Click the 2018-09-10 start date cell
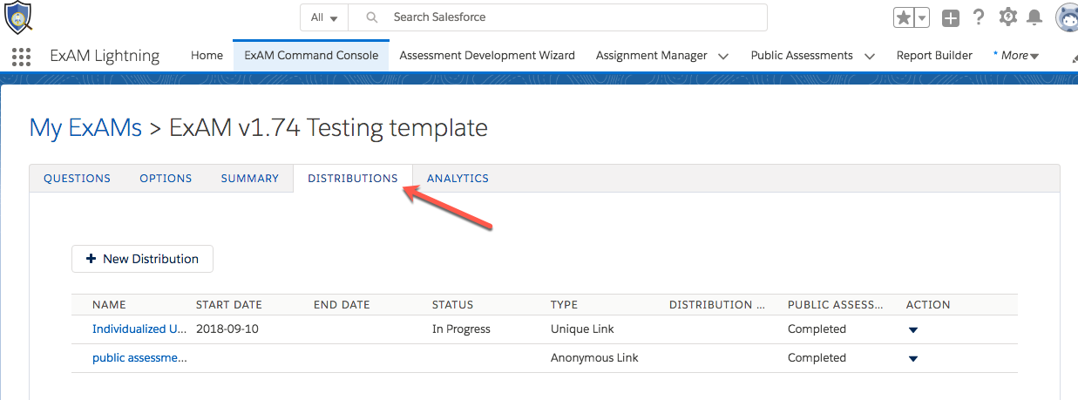 click(x=227, y=329)
